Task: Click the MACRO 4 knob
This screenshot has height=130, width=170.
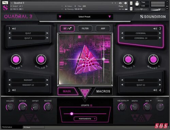Action: coord(153,60)
